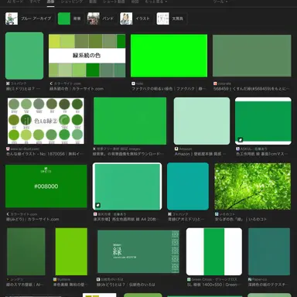Click the ブルーアーカイブ chip character image

(x=12, y=19)
